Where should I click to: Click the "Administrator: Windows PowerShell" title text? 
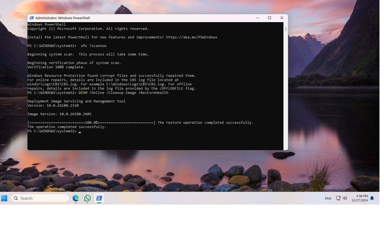pos(63,18)
